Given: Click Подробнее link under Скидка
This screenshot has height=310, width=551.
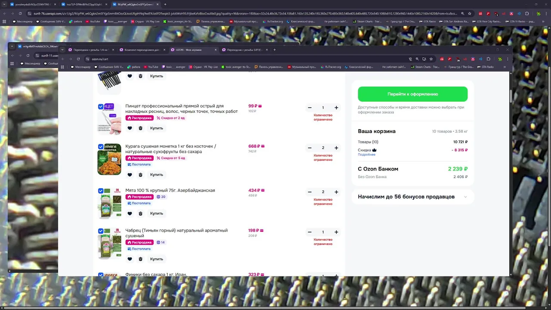Looking at the screenshot, I should (366, 155).
